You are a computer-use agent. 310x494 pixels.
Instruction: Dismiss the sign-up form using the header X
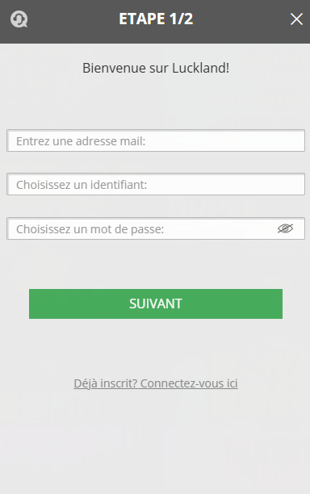(x=296, y=19)
